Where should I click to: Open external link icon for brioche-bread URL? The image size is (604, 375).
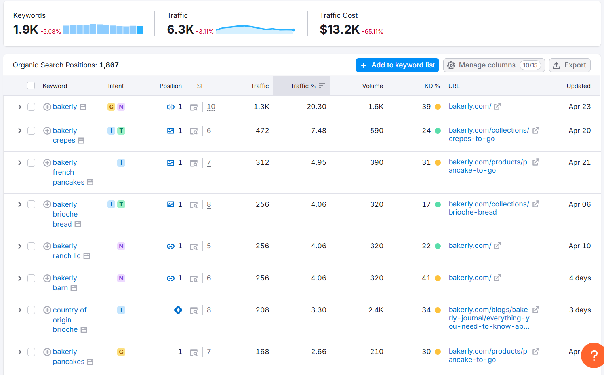(536, 204)
